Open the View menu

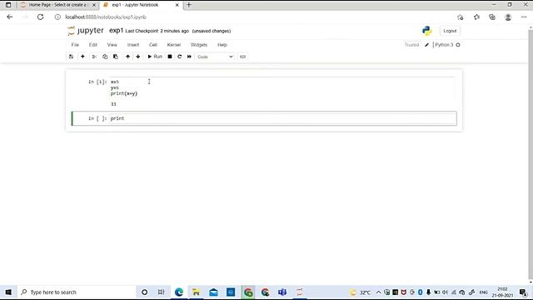112,45
